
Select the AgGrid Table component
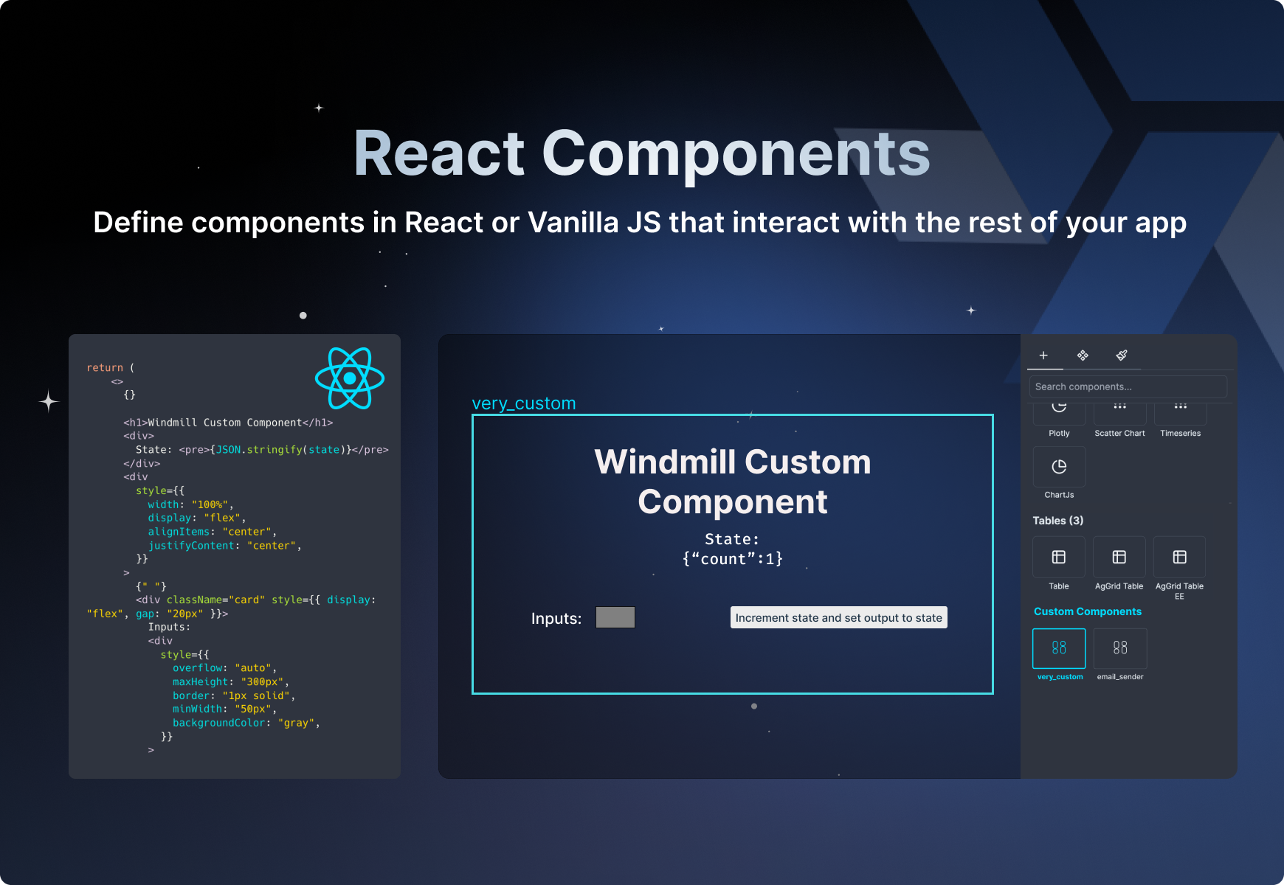tap(1119, 557)
